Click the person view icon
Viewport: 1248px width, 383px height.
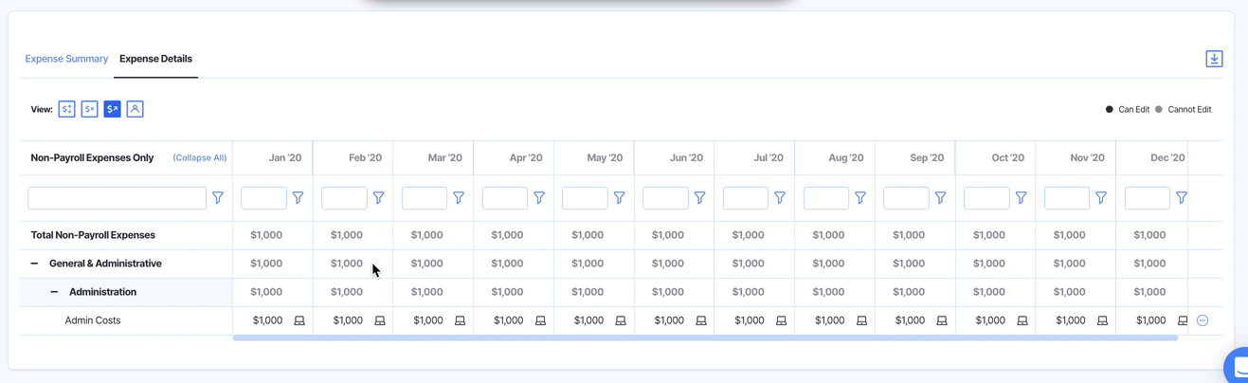coord(135,109)
